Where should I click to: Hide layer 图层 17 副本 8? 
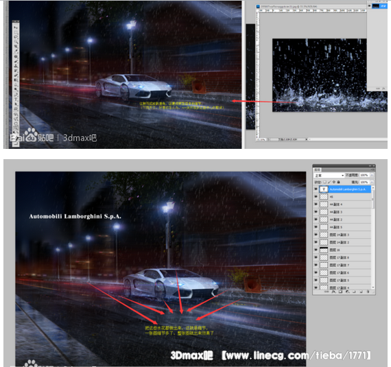(316, 257)
